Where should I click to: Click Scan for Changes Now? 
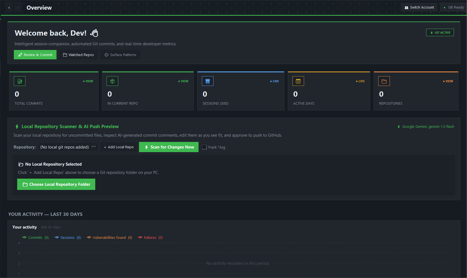point(169,147)
